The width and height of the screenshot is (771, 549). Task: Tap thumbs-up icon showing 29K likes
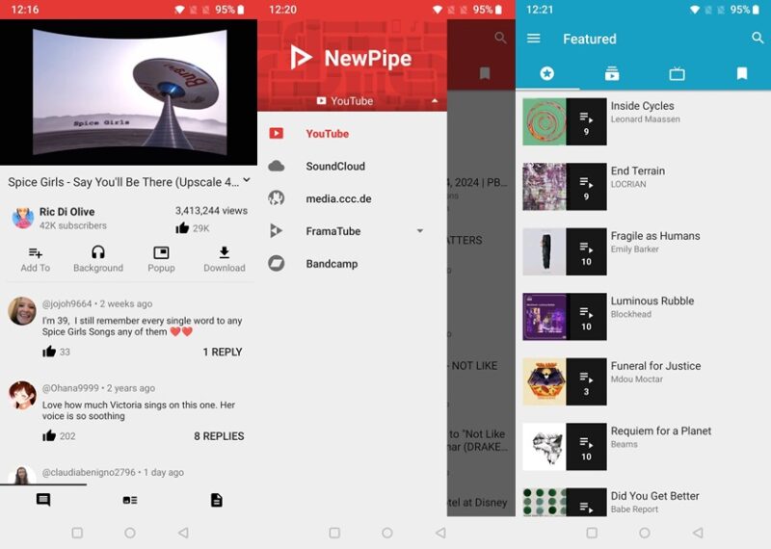point(182,228)
